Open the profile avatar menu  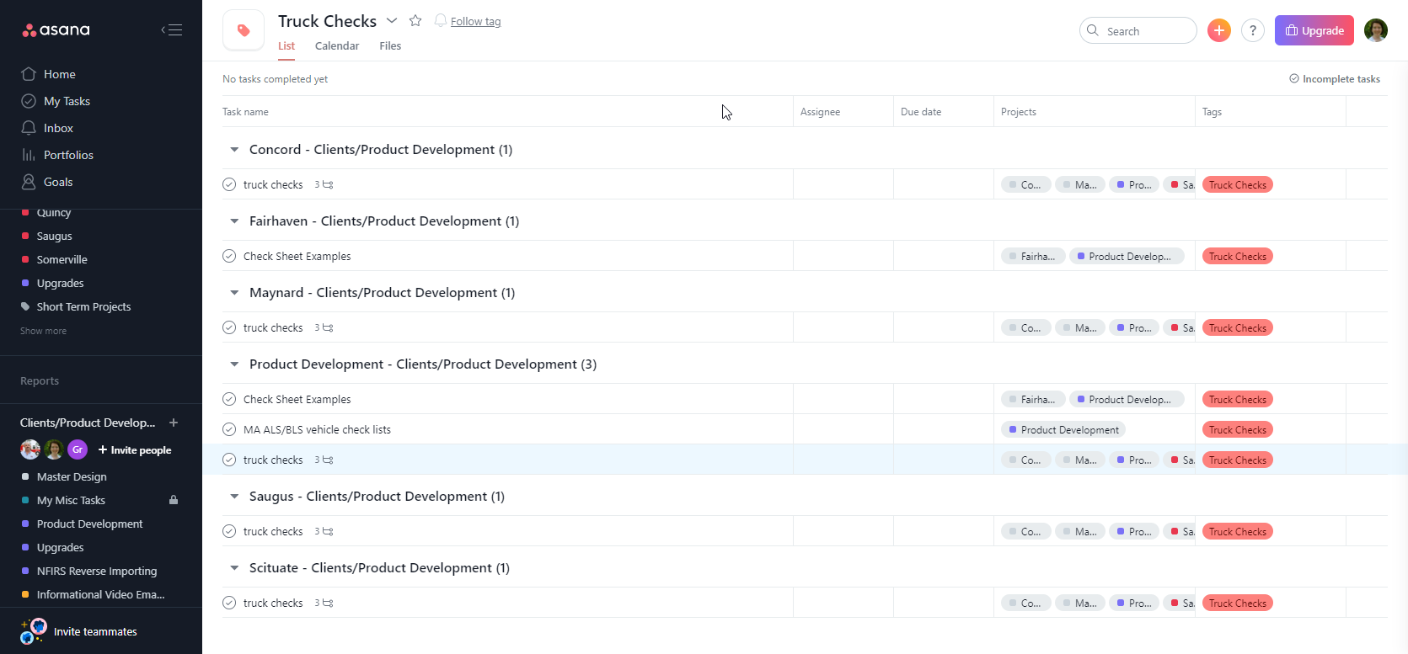pos(1376,30)
